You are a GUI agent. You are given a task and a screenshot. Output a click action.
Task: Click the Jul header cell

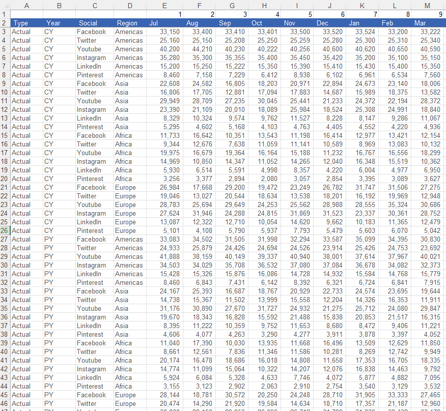(x=164, y=23)
